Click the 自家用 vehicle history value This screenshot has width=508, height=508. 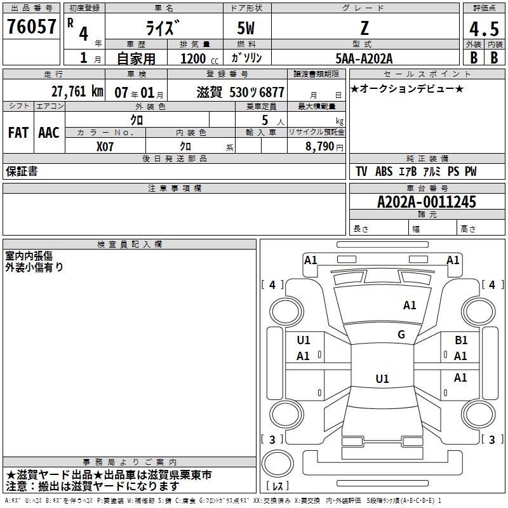[136, 58]
